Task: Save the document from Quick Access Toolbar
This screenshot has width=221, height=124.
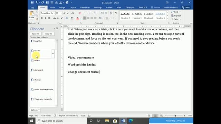Action: 32,2
